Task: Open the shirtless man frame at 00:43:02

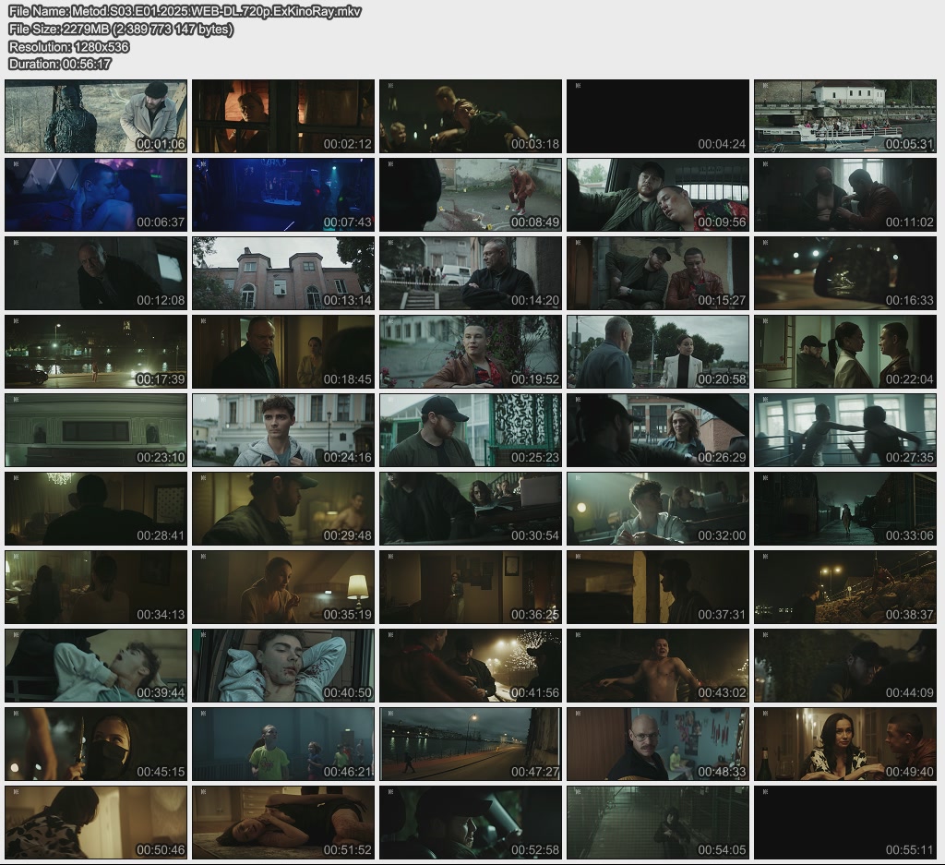Action: click(x=657, y=666)
